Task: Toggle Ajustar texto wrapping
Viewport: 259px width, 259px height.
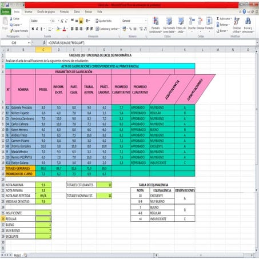Action: [103, 21]
